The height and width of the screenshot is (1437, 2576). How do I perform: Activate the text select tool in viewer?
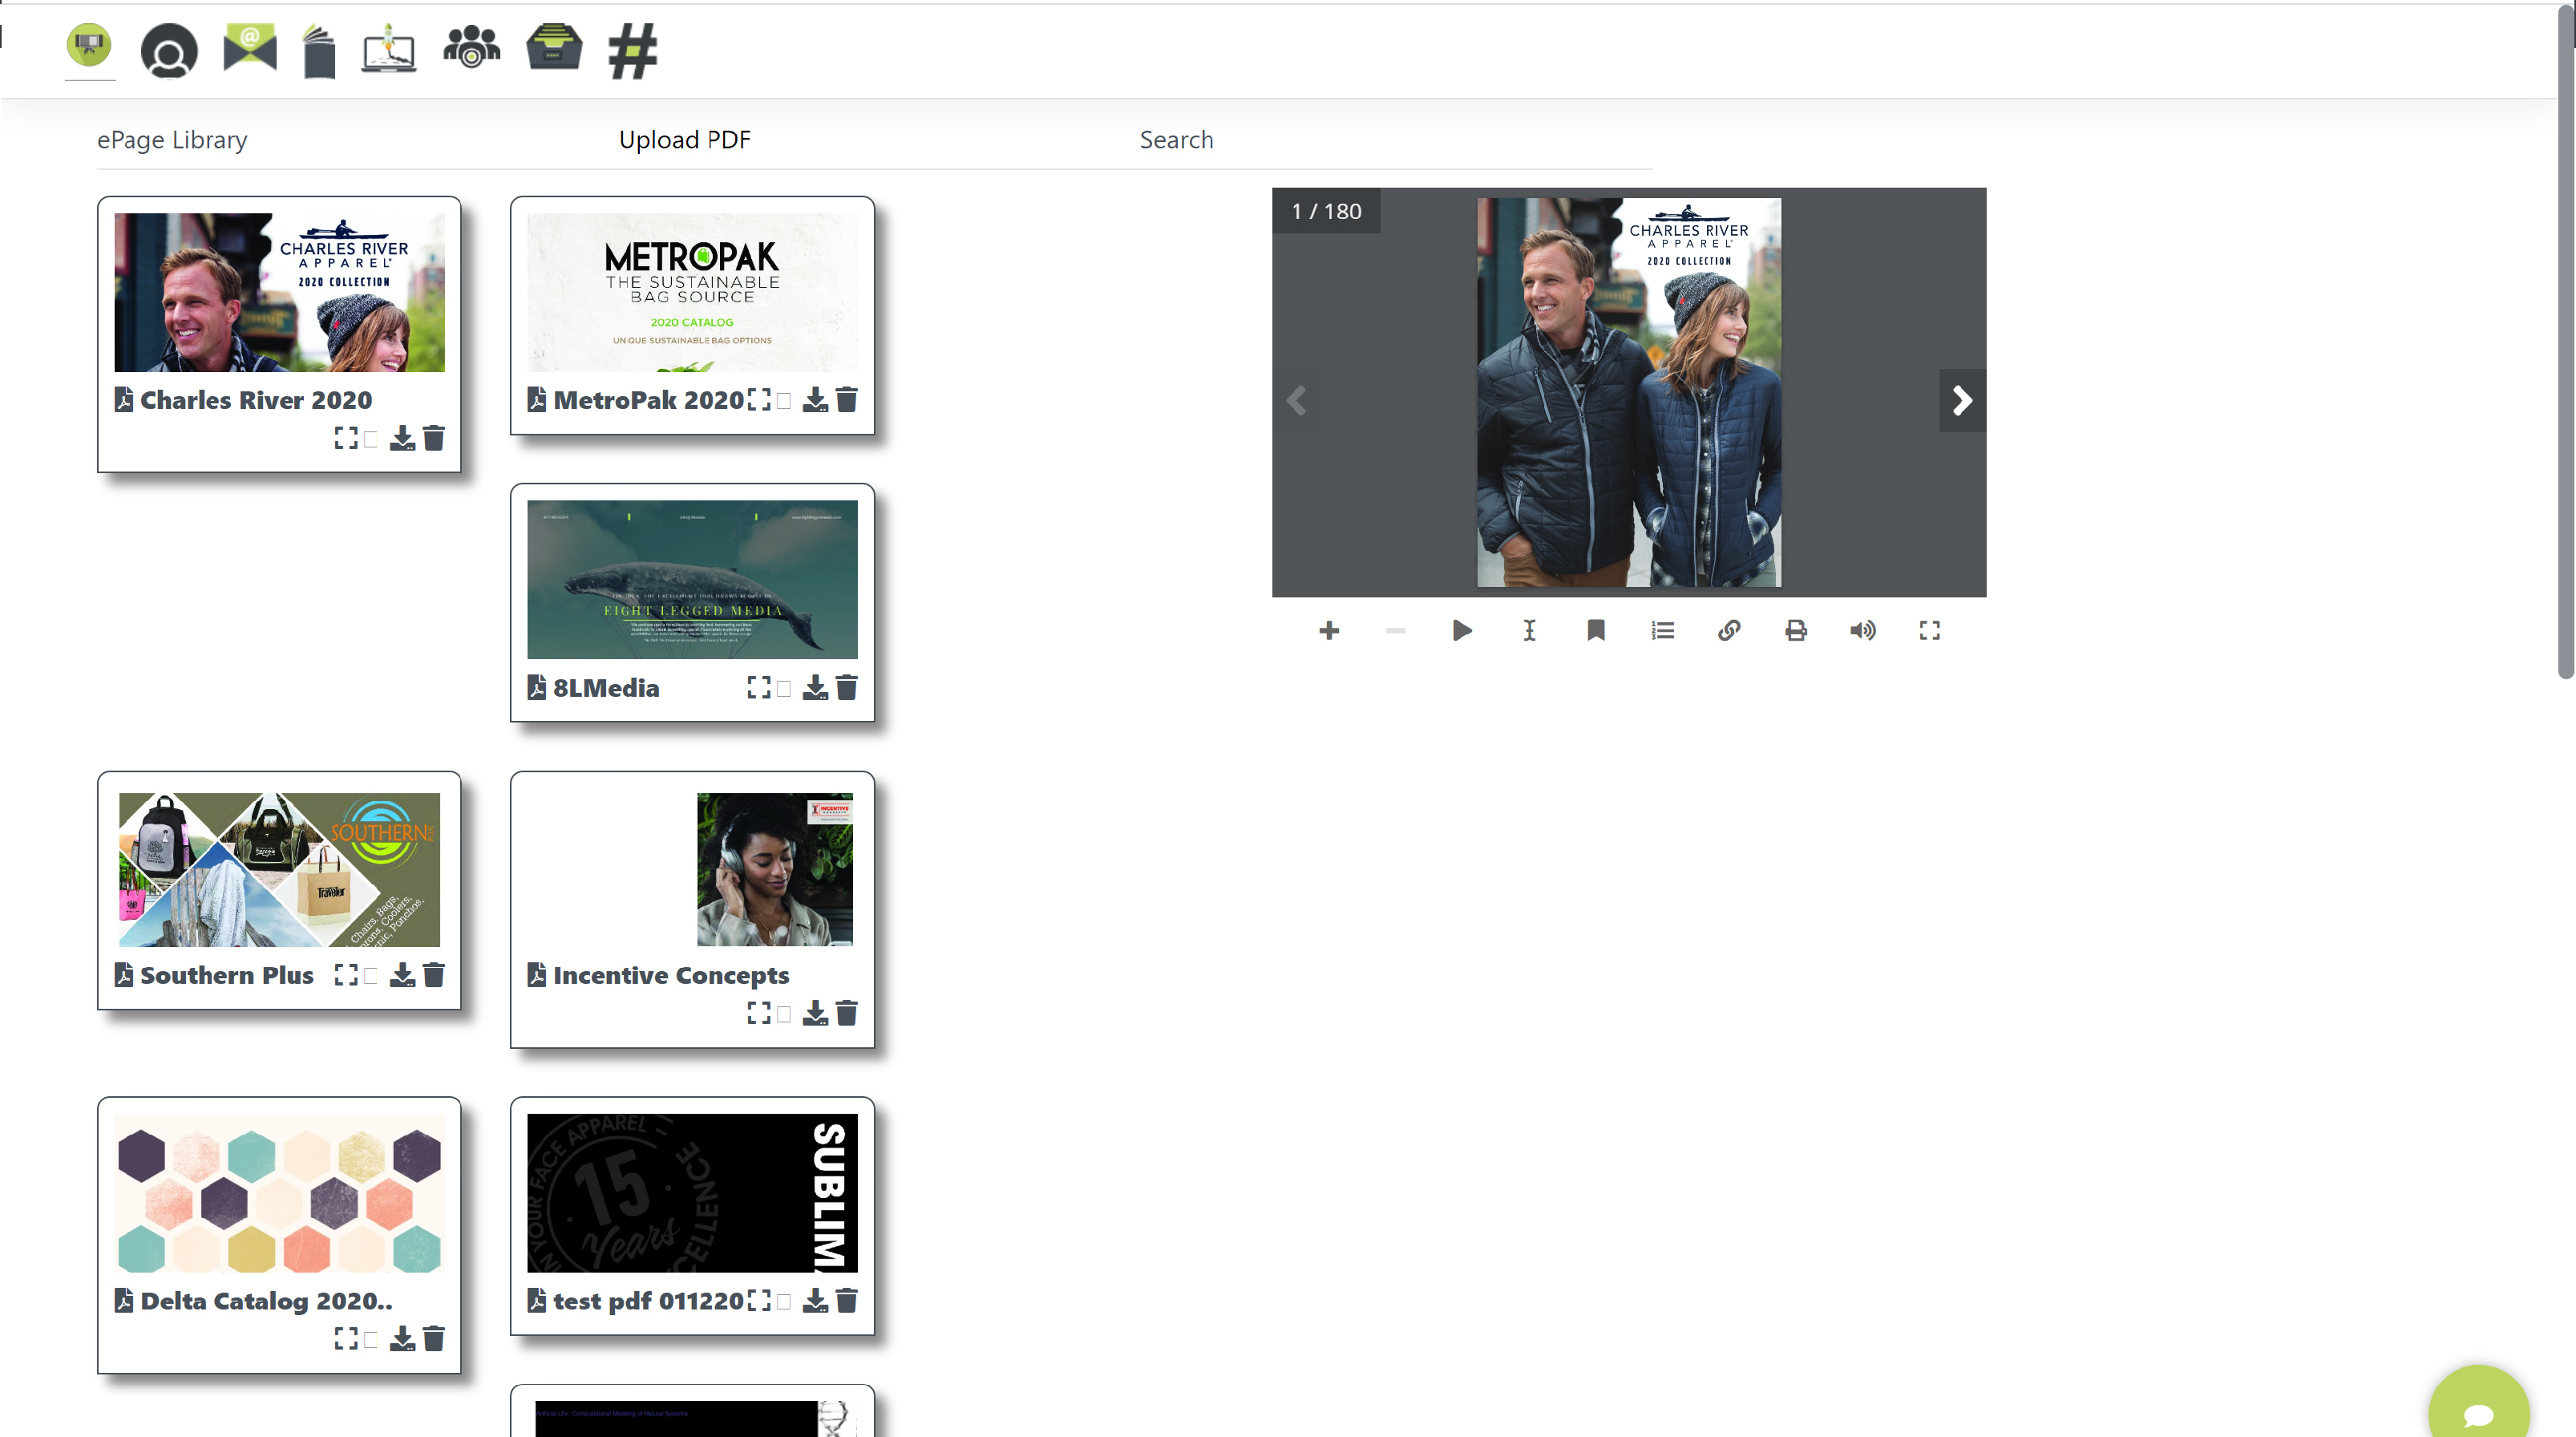point(1529,630)
